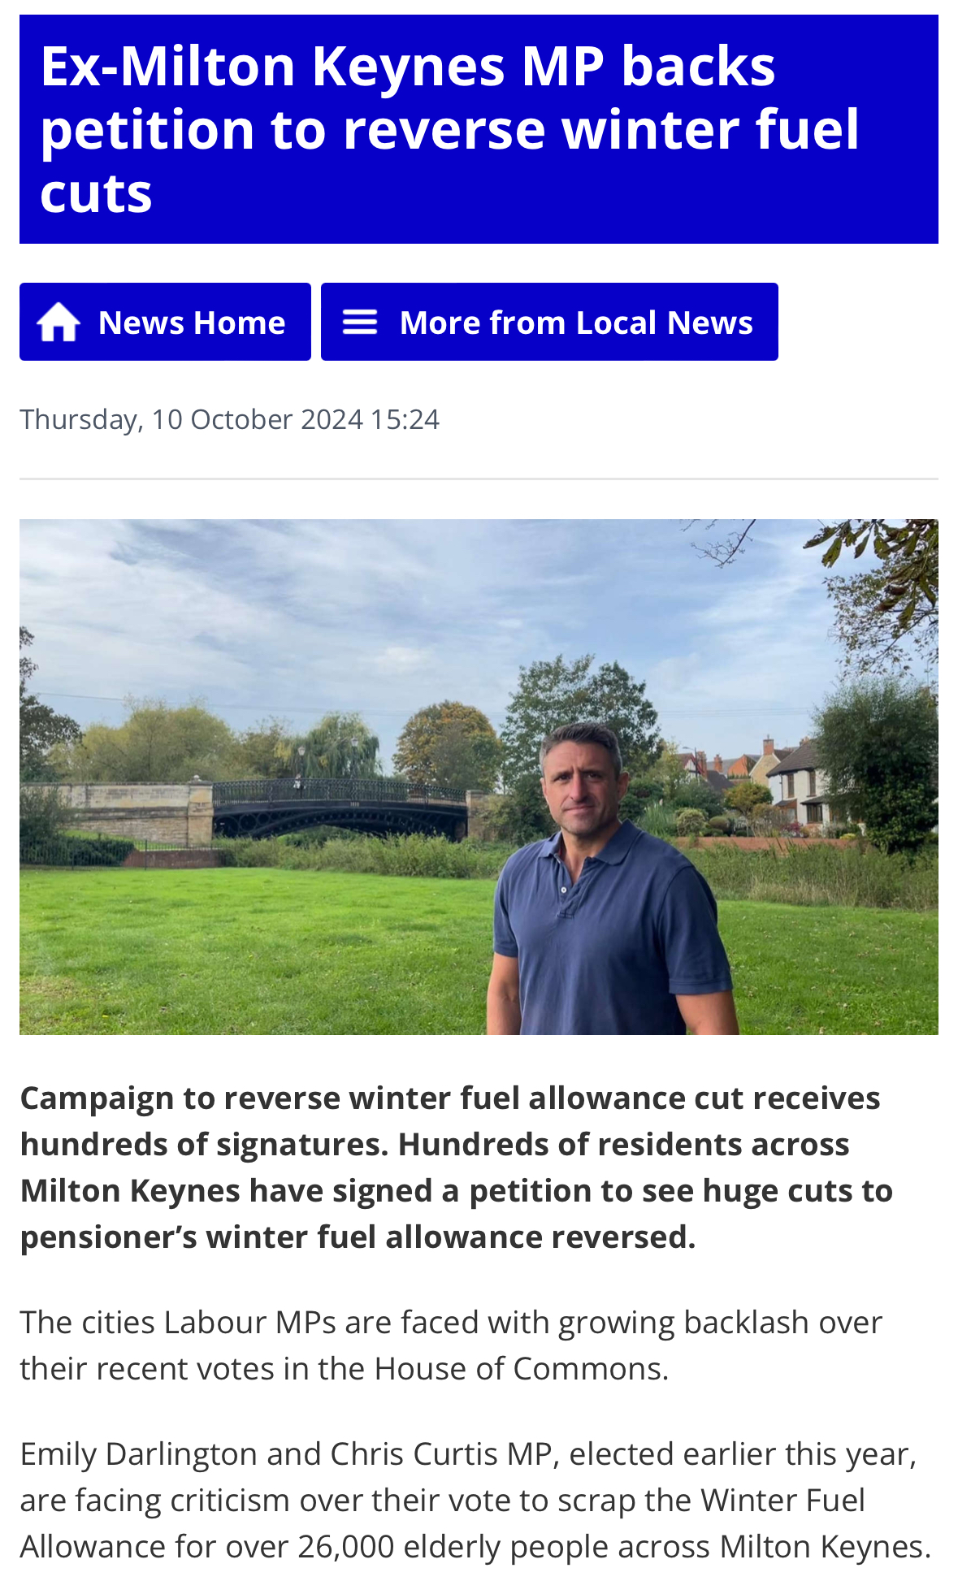Click the paragraph beginning "The cities Labour MPs"
The width and height of the screenshot is (958, 1594).
(x=451, y=1345)
